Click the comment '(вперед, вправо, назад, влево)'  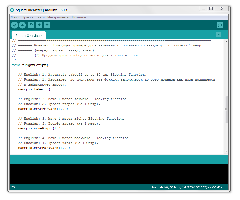(64, 50)
